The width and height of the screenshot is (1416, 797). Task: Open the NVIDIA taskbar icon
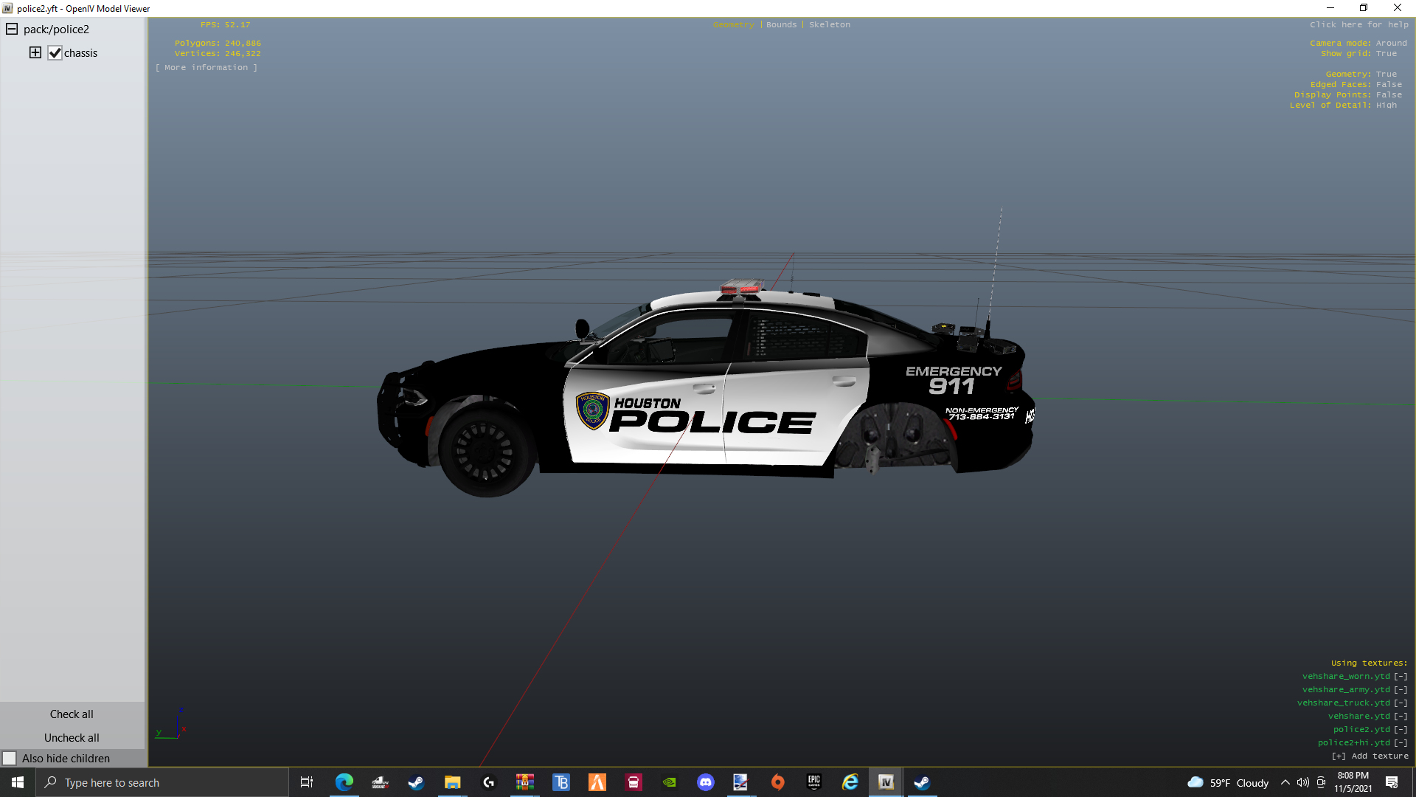[670, 782]
